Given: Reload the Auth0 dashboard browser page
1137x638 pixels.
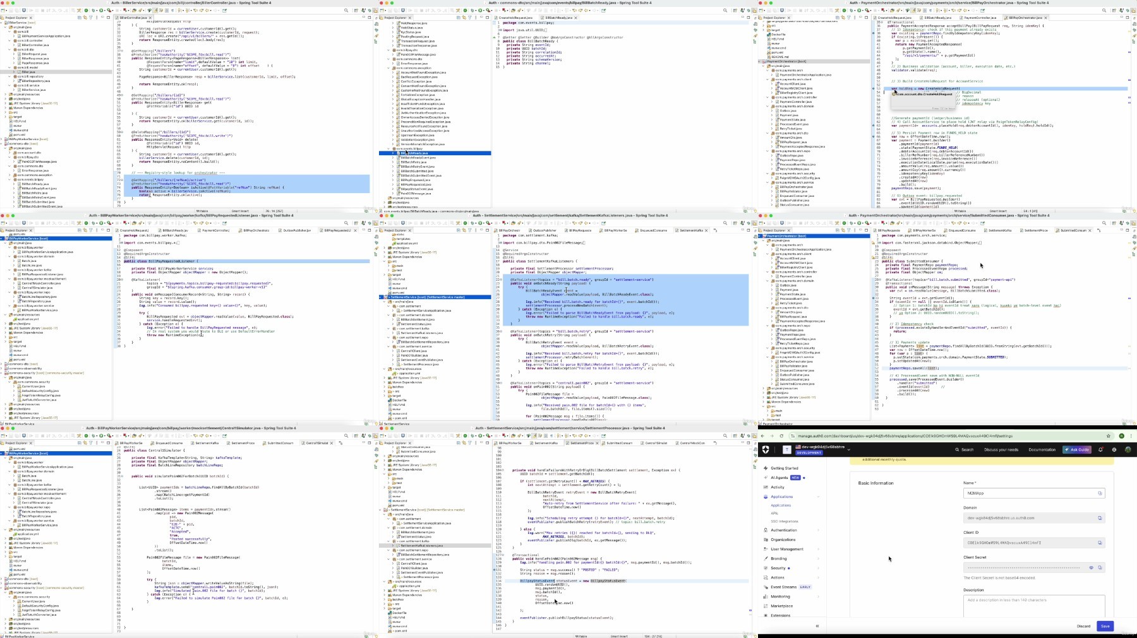Looking at the screenshot, I should (781, 436).
